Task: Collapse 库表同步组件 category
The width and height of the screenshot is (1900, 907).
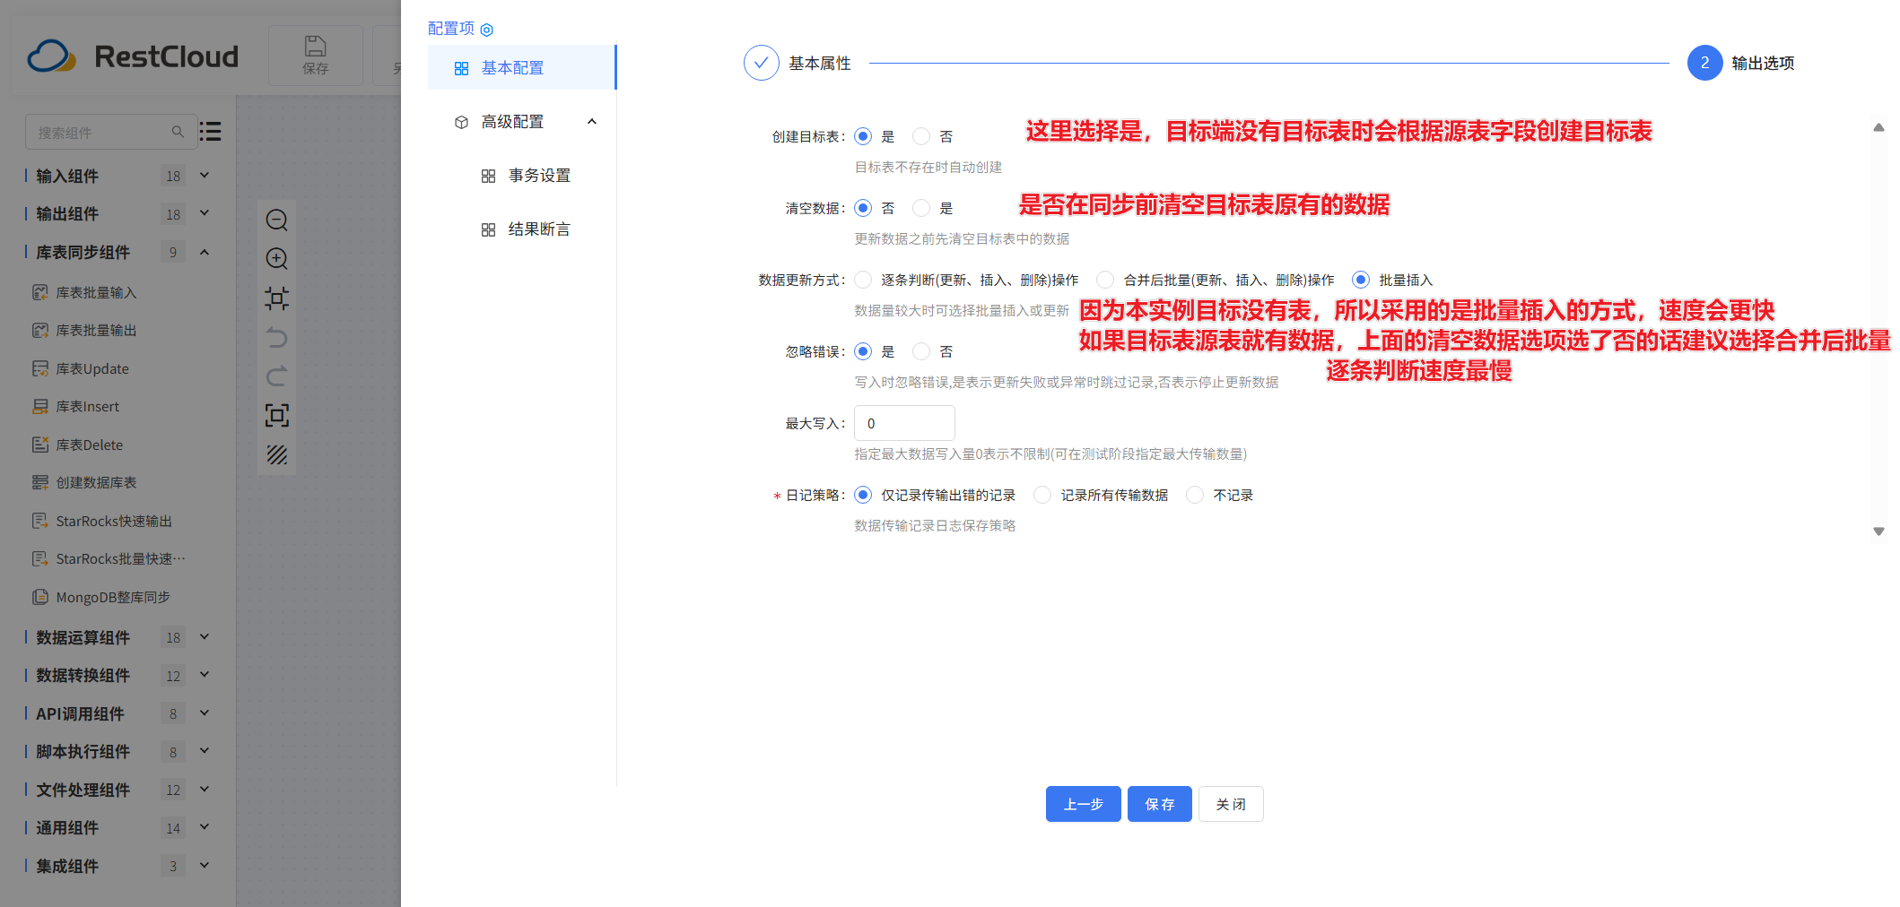Action: [x=205, y=252]
